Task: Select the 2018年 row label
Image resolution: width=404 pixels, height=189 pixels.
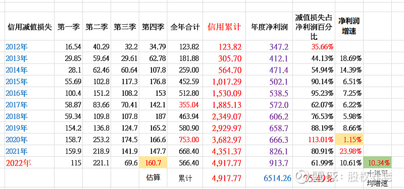Action: pos(30,116)
